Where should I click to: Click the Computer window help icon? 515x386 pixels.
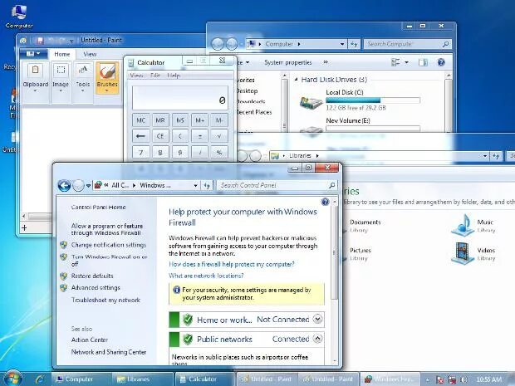click(441, 62)
